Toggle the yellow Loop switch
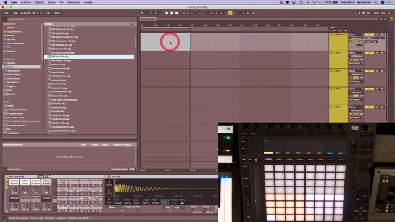This screenshot has height=222, width=395. [230, 13]
